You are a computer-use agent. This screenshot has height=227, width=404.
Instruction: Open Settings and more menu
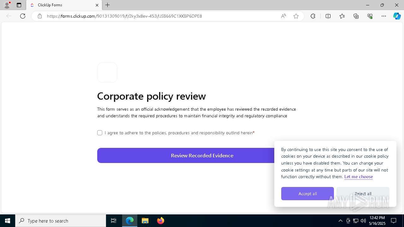384,16
